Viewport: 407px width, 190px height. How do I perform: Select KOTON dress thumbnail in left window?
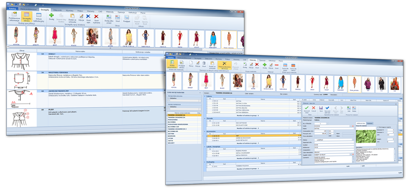(x=16, y=35)
